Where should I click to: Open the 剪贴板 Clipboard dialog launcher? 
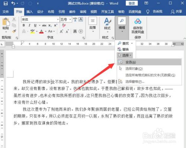coord(17,38)
